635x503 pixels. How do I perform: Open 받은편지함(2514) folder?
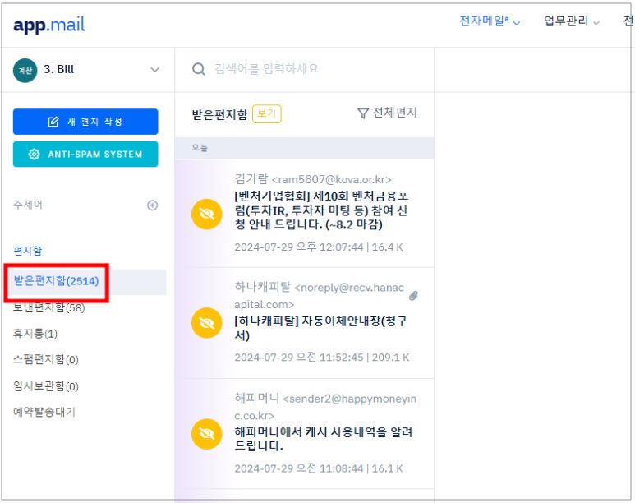click(x=57, y=281)
